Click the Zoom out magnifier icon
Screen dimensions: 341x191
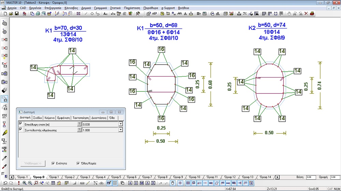pyautogui.click(x=30, y=183)
